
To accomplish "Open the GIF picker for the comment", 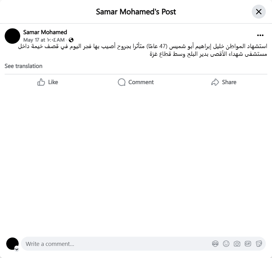I will (x=248, y=244).
